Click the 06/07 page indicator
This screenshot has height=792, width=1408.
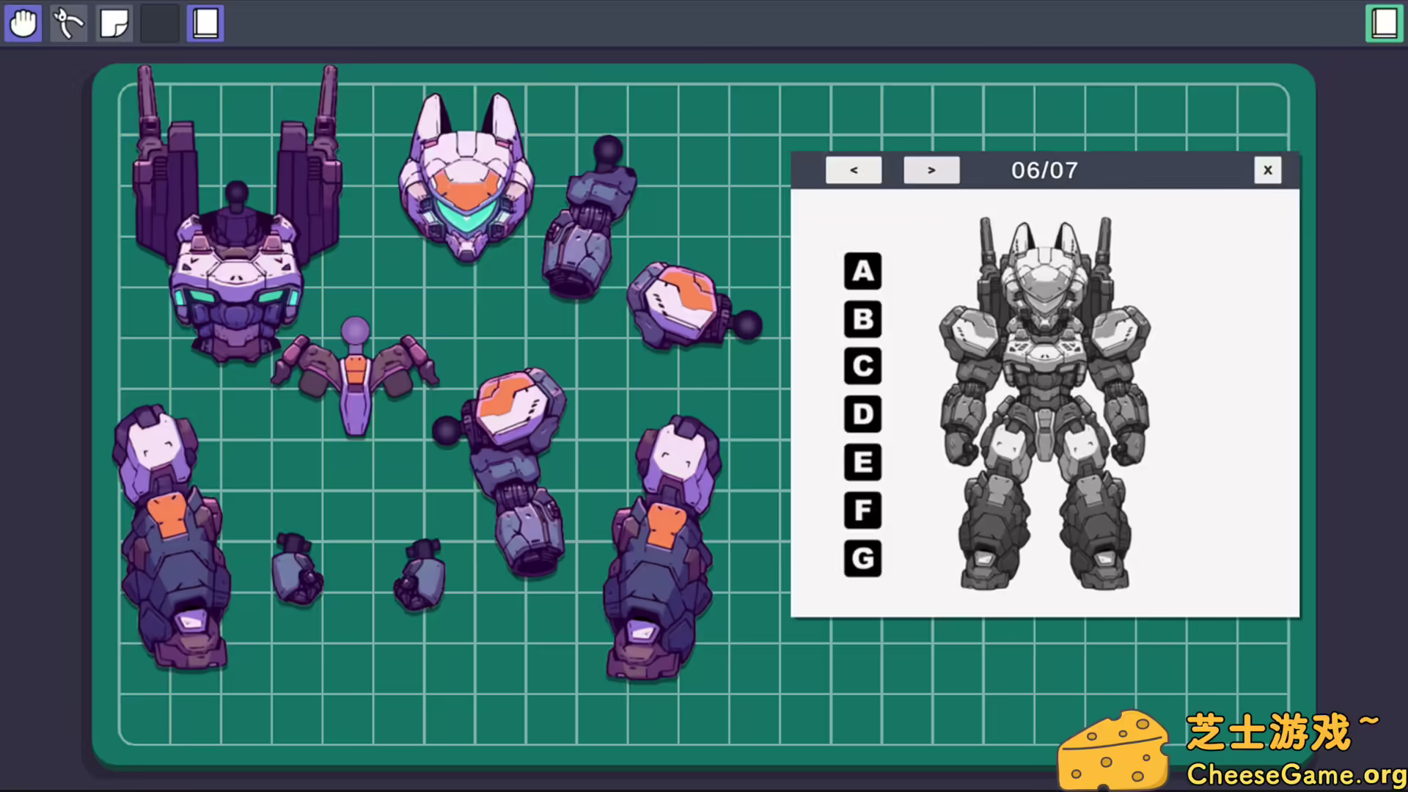point(1044,170)
